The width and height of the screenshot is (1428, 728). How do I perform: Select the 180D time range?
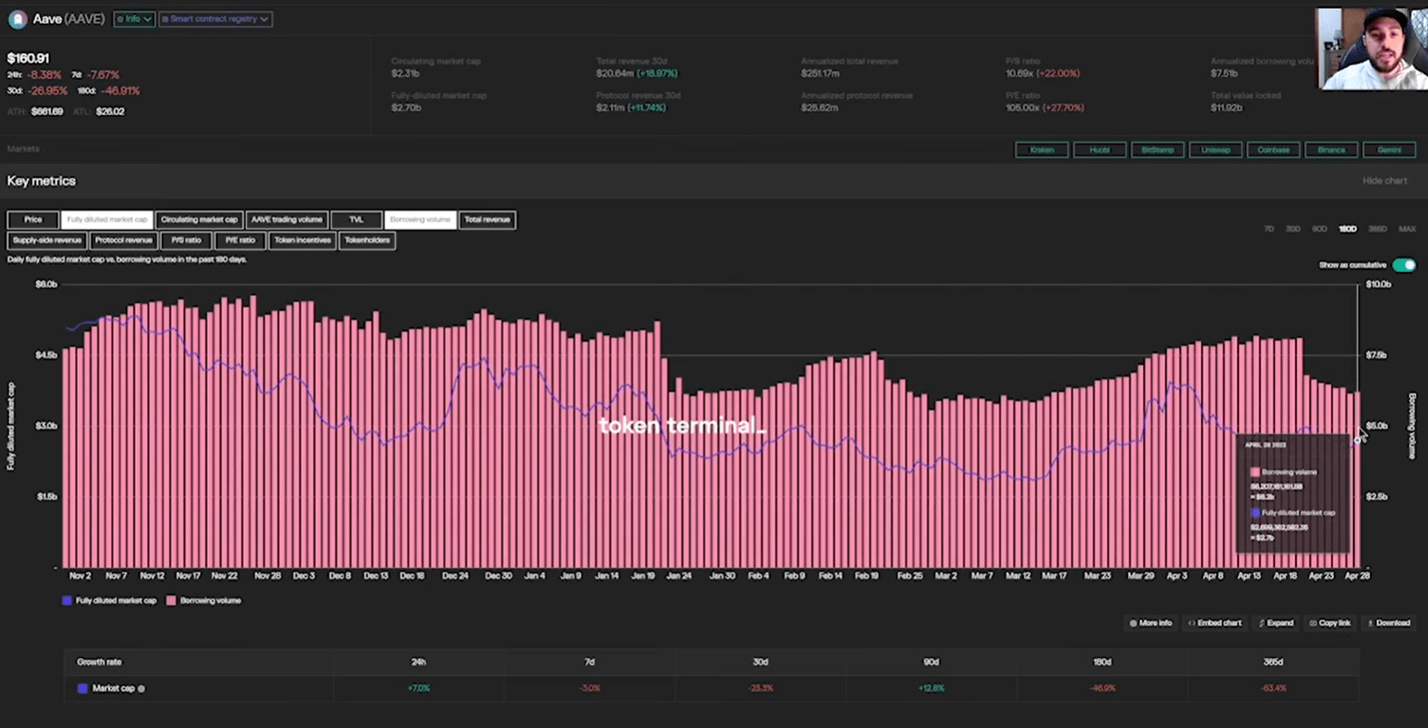1348,230
